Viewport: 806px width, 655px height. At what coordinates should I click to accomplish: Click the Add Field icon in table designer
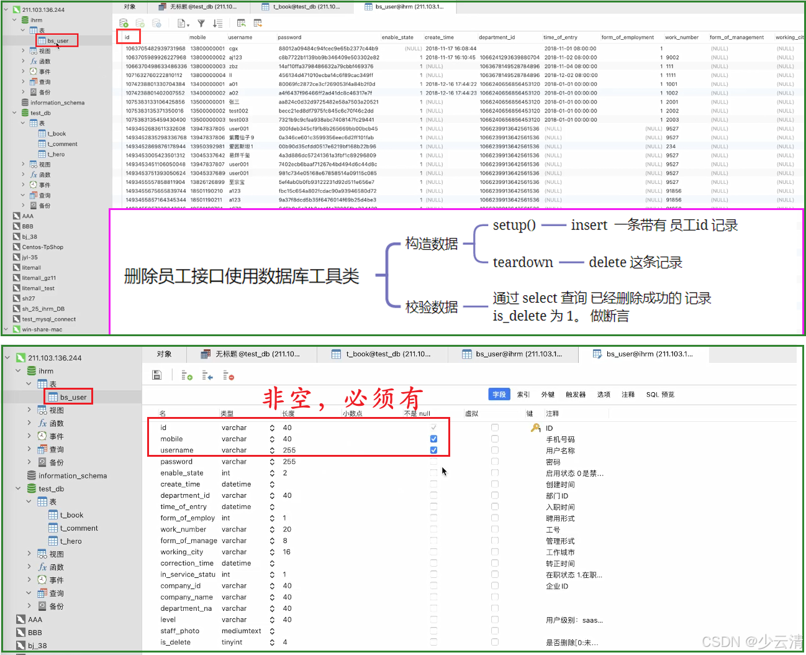186,375
